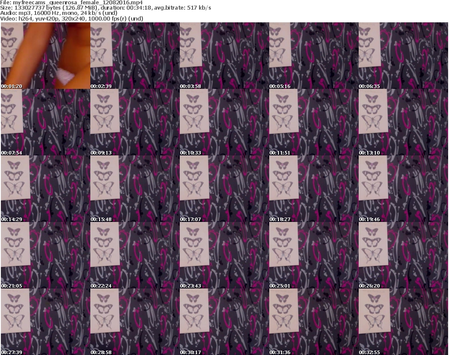Select the thumbnail timestamped 00:14:29
Screen dimensions: 449x355
point(46,189)
